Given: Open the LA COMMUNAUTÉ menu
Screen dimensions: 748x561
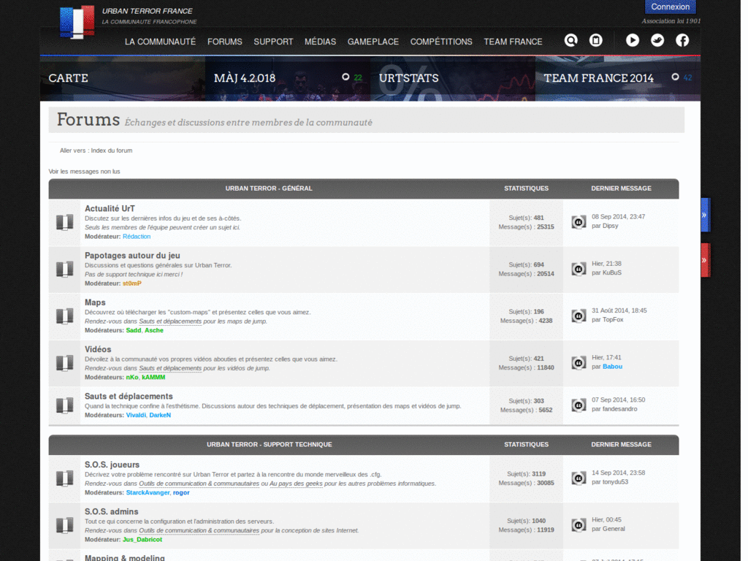Looking at the screenshot, I should (160, 42).
